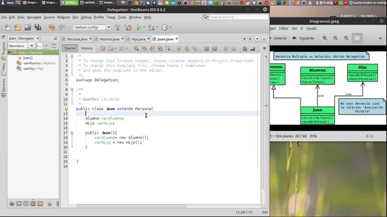Click the Stop Macro Recording icon
This screenshot has width=387, height=217.
[233, 48]
